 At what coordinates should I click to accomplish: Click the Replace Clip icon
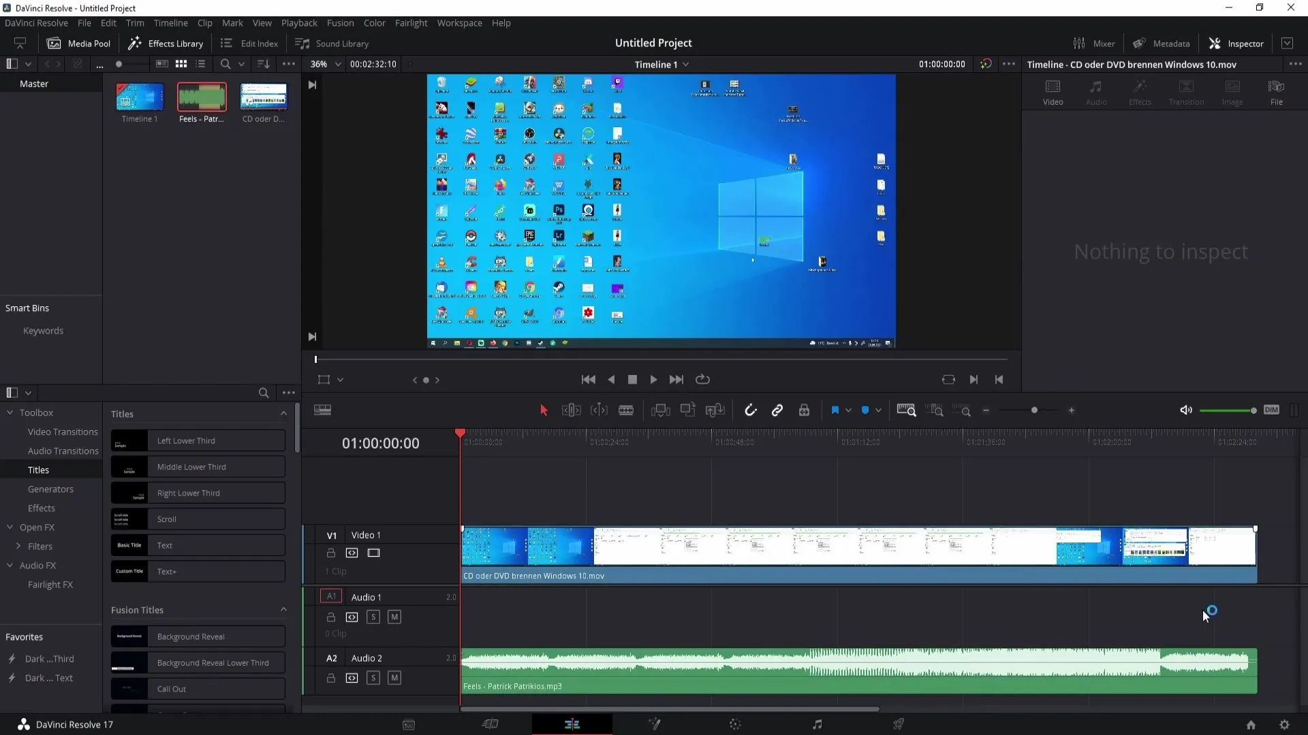point(715,410)
